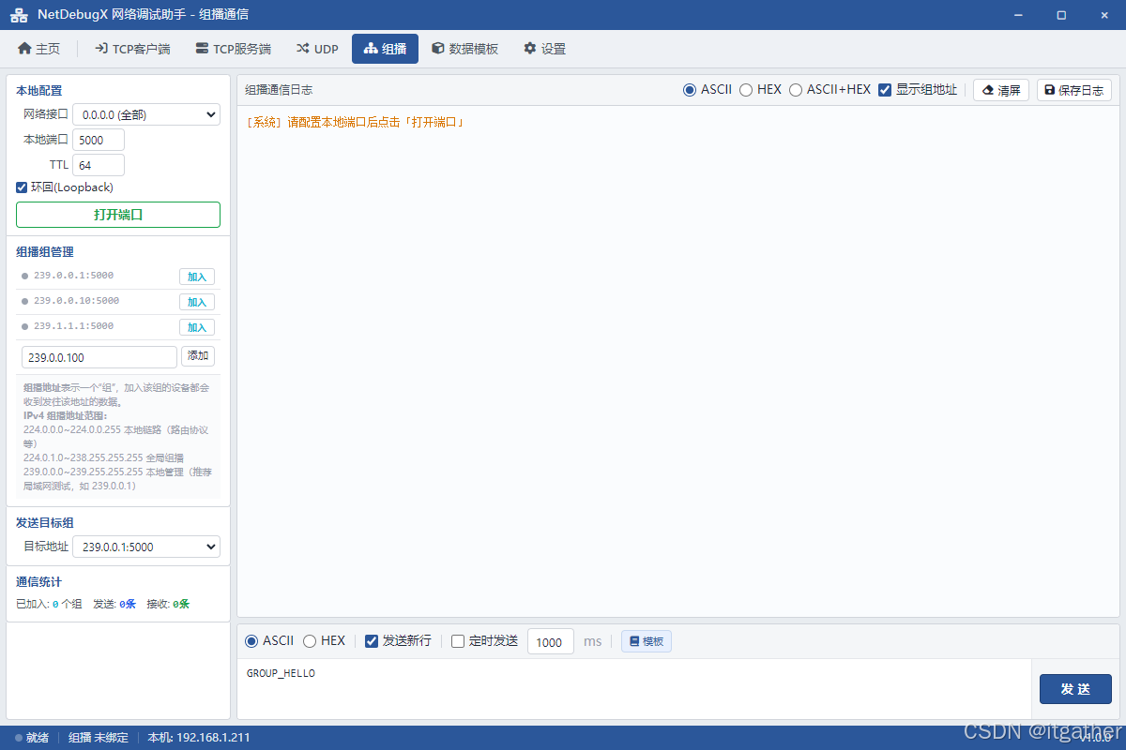Click the 发送: 0条 statistic

(x=114, y=605)
